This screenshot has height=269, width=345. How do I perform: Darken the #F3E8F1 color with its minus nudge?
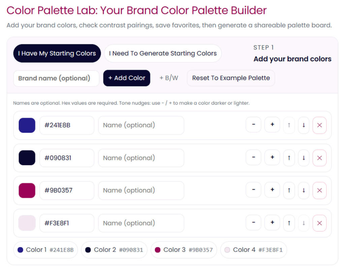click(x=253, y=223)
